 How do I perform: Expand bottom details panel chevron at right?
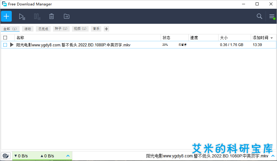coord(273,156)
